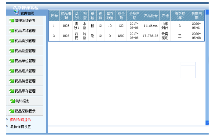Click stock quantity cell 10
Screen dimensions: 219x137
point(110,26)
